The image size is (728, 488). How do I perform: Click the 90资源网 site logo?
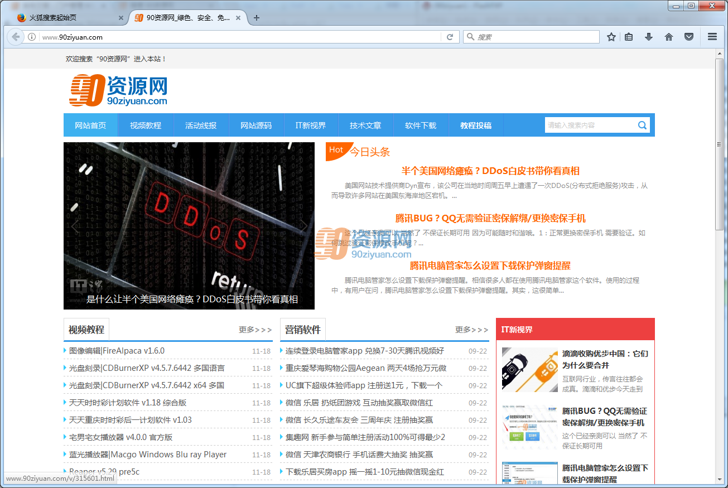tap(118, 91)
